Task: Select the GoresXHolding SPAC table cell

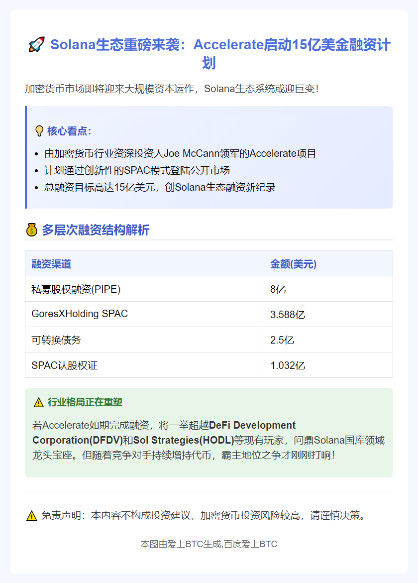Action: [x=144, y=314]
